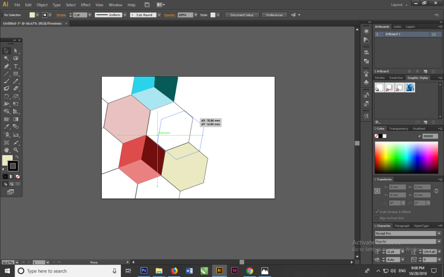444x277 pixels.
Task: Pick a color from the spectrum
Action: point(406,156)
